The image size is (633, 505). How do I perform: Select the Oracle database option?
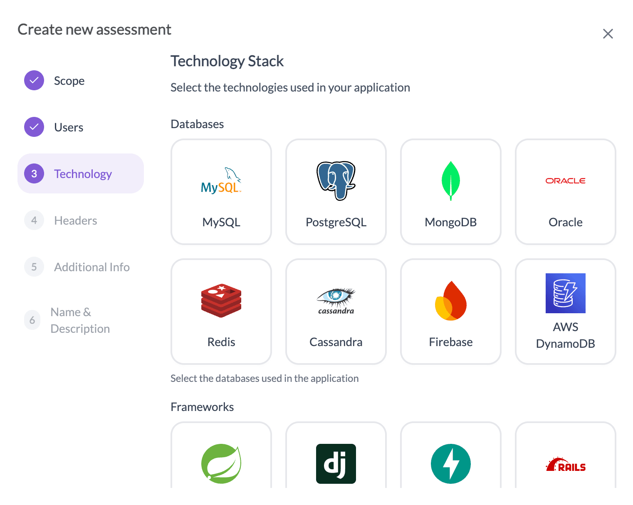tap(565, 192)
